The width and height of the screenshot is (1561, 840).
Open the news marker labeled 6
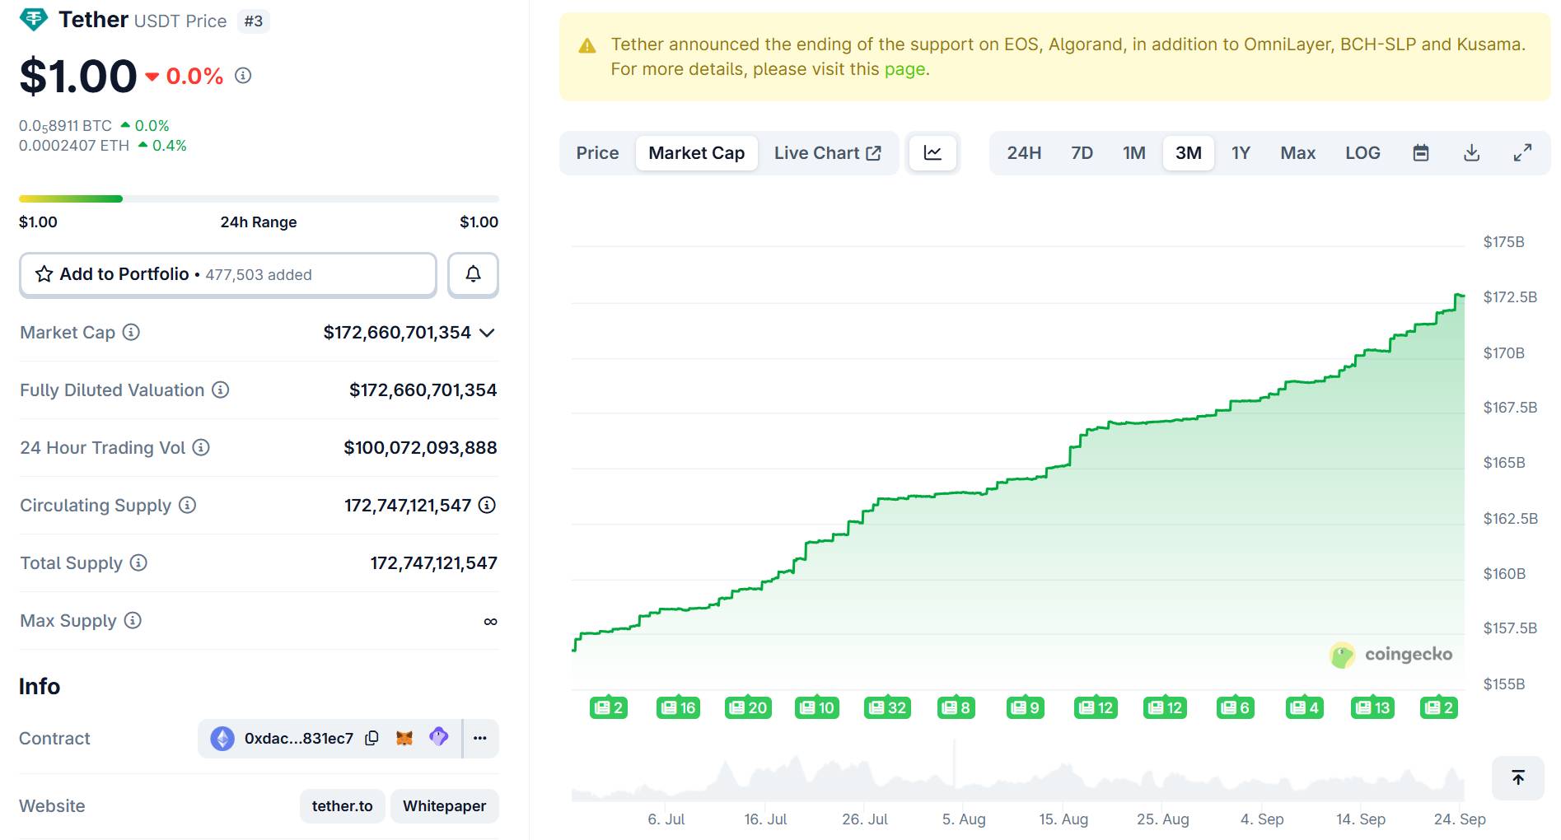pyautogui.click(x=1236, y=707)
